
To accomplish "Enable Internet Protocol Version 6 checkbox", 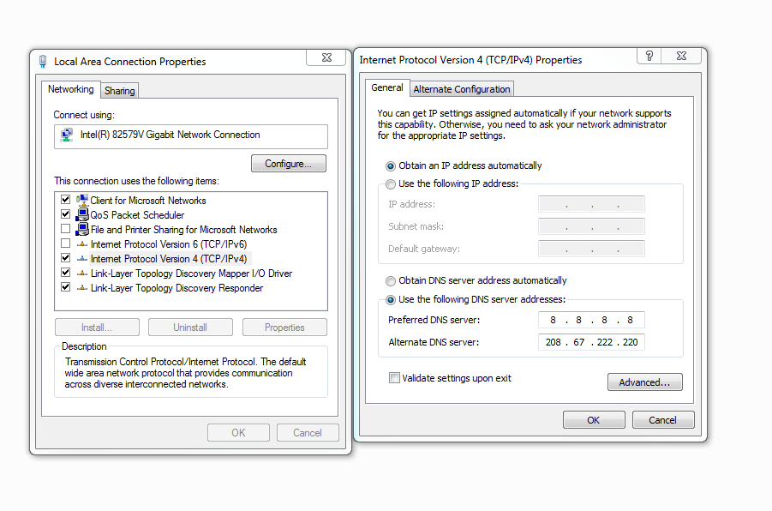I will coord(65,243).
